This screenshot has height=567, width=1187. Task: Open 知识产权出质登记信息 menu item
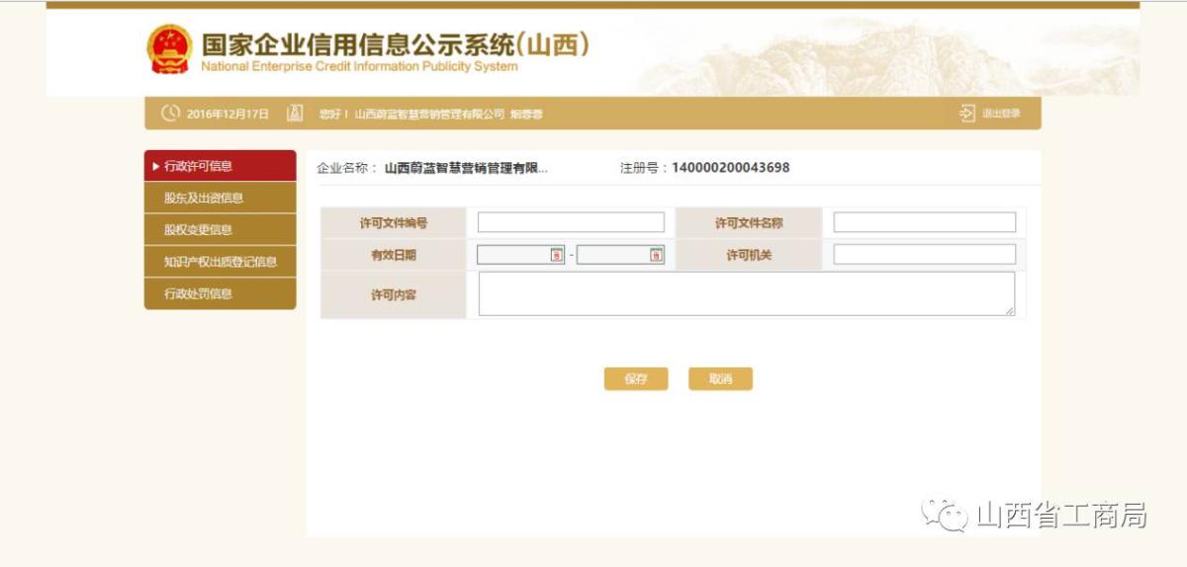click(x=220, y=262)
